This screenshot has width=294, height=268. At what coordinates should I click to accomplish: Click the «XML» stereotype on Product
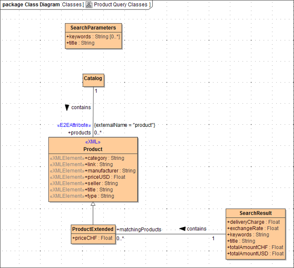[x=93, y=142]
